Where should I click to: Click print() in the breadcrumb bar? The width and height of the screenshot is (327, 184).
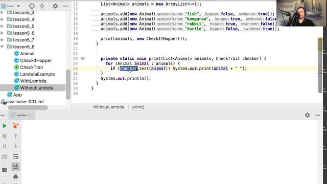point(138,107)
